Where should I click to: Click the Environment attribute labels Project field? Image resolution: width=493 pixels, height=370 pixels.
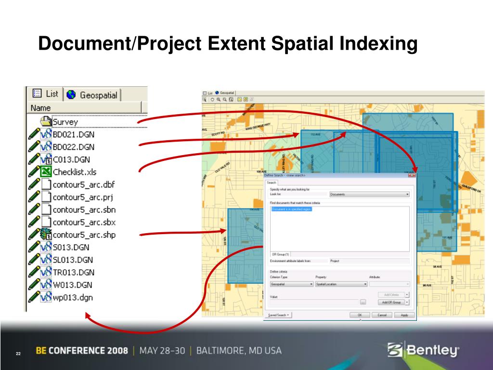(369, 261)
